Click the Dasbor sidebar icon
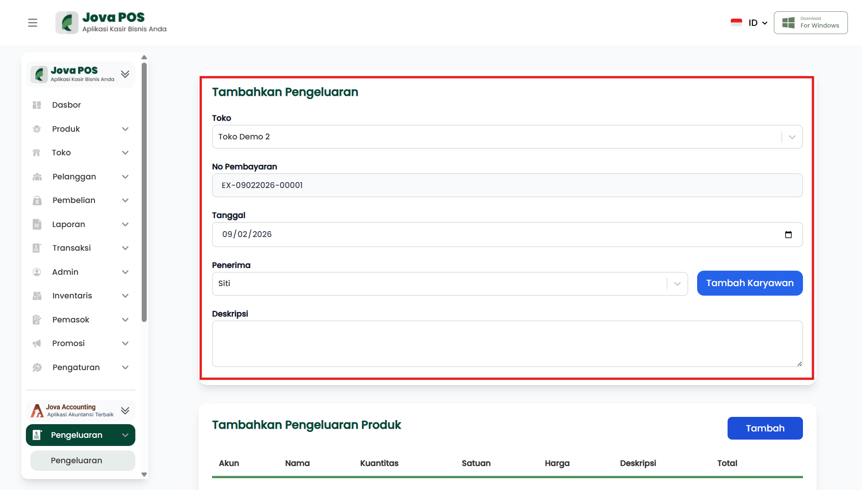 [x=37, y=105]
